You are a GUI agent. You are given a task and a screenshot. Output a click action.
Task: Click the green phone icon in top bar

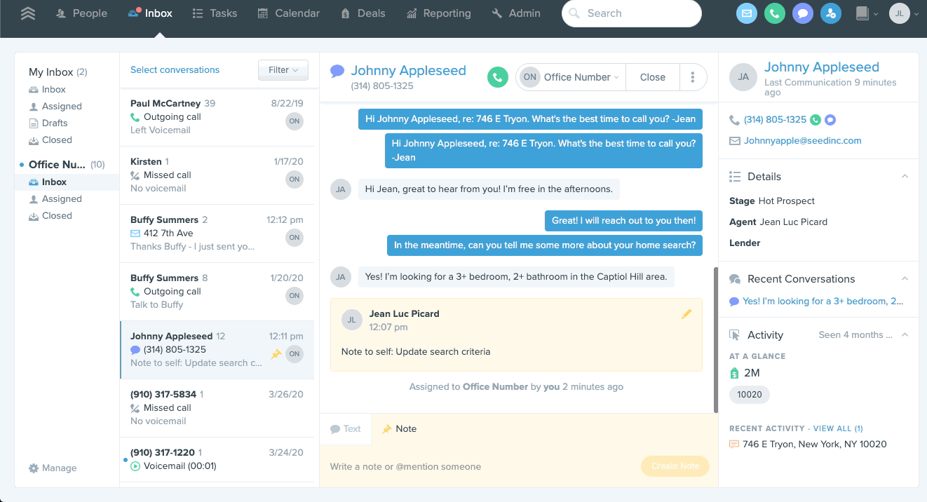775,13
